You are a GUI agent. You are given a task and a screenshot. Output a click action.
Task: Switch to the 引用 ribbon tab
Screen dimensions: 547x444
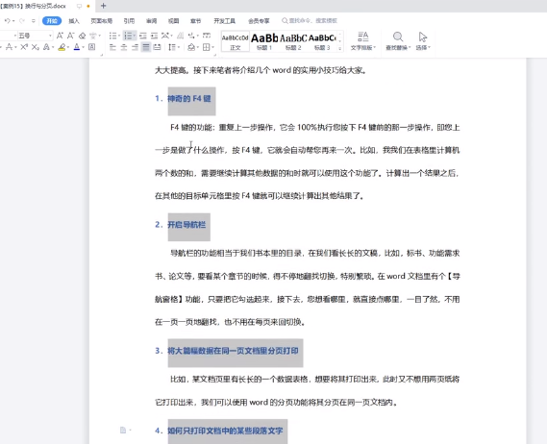(x=129, y=21)
